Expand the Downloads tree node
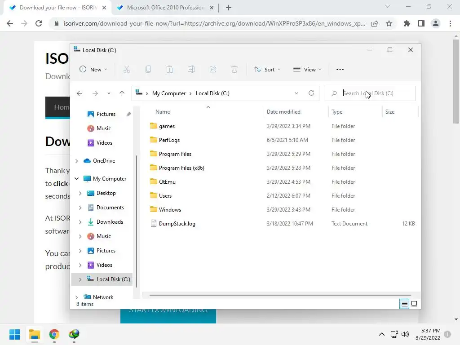The image size is (460, 345). click(80, 222)
